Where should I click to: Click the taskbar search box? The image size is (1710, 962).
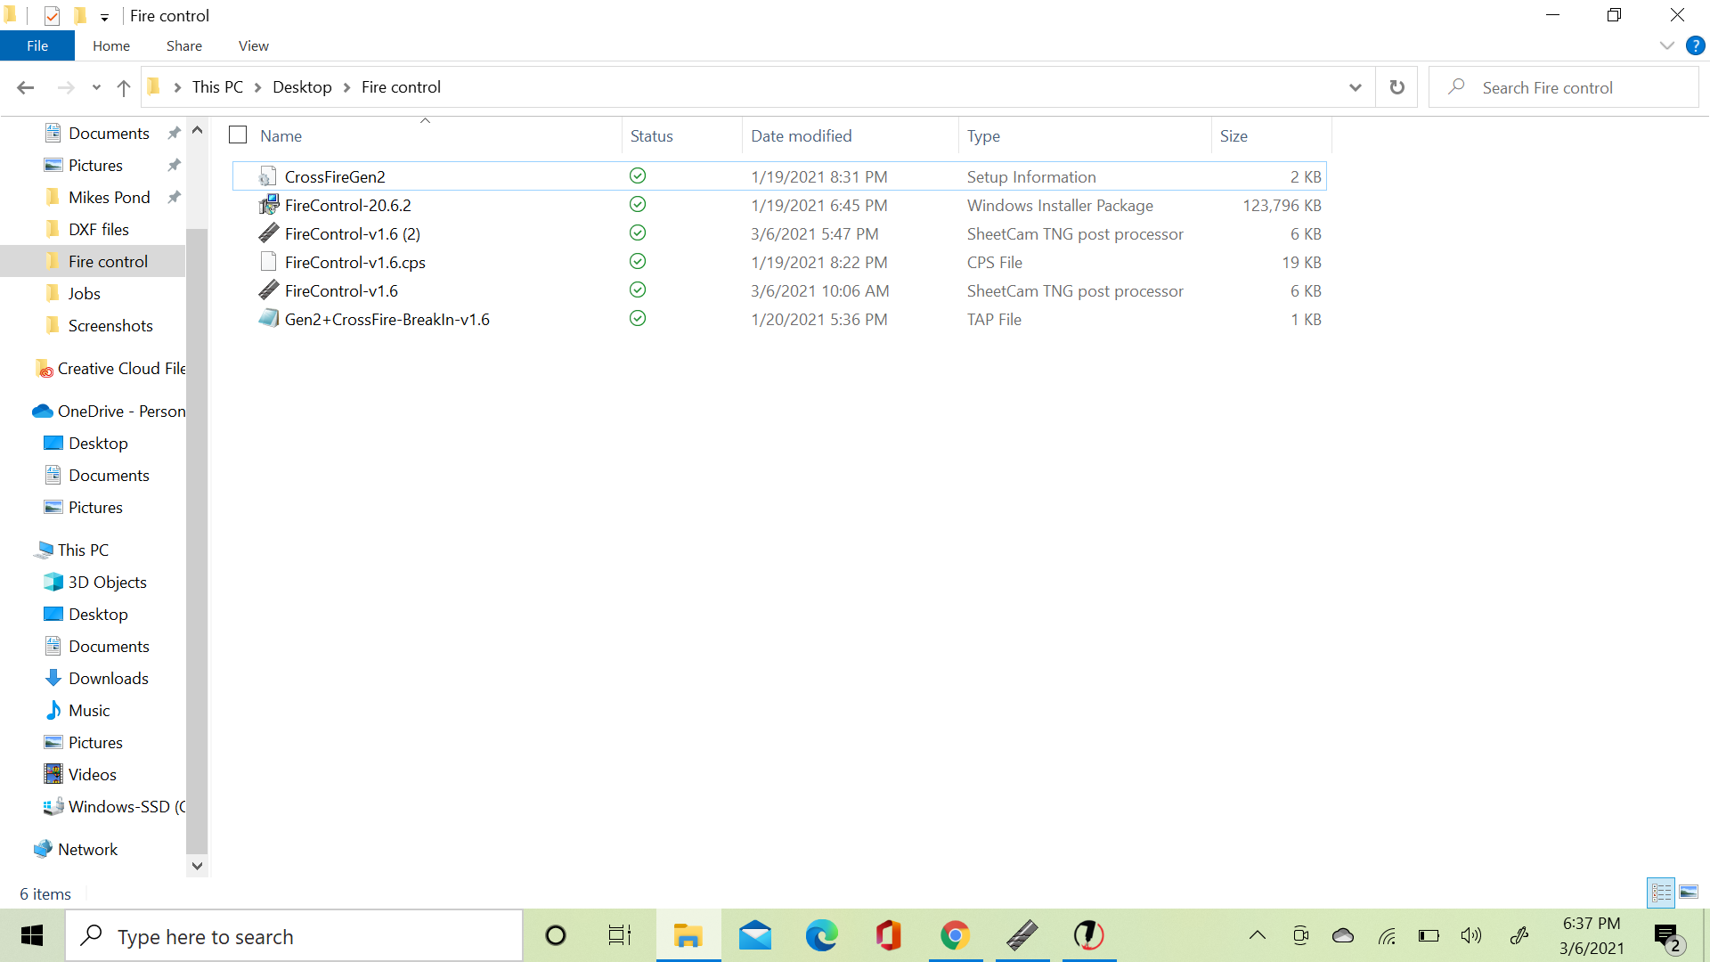[x=294, y=935]
